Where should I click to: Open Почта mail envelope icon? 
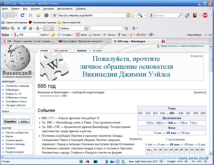(90, 35)
